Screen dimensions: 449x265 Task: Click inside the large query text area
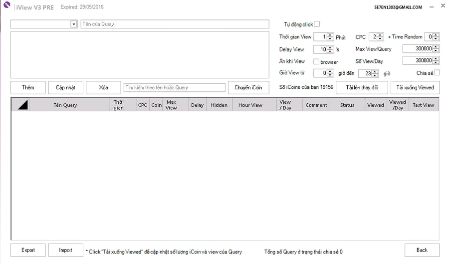click(x=140, y=55)
